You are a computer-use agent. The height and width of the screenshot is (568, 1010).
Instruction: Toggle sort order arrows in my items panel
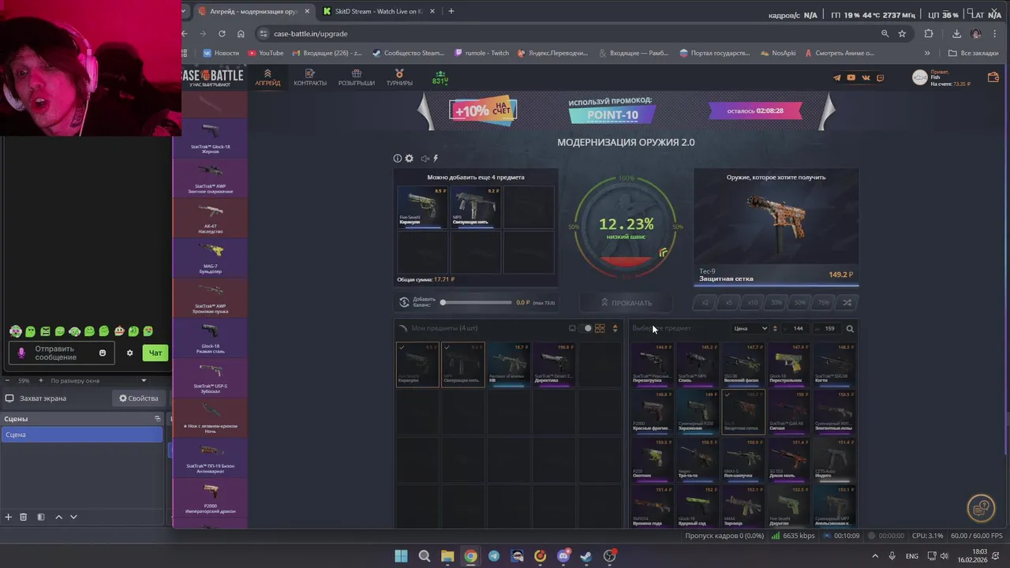[x=615, y=328]
